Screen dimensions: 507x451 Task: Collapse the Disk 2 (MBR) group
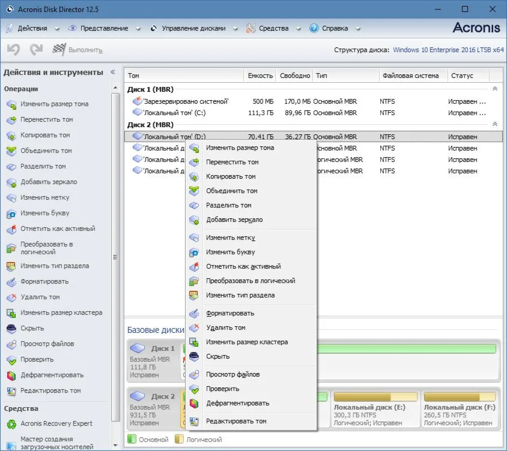pyautogui.click(x=494, y=124)
